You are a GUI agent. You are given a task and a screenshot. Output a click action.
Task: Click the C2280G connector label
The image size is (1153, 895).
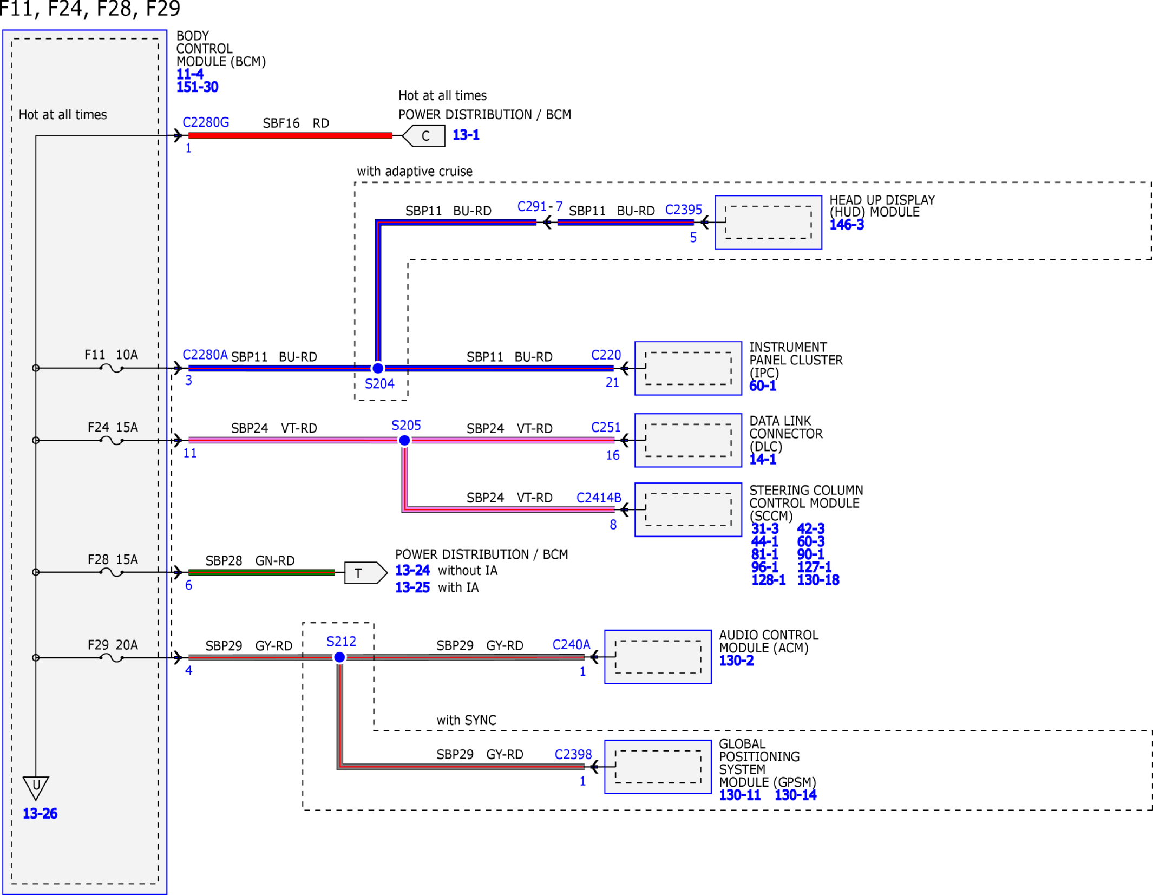[206, 122]
